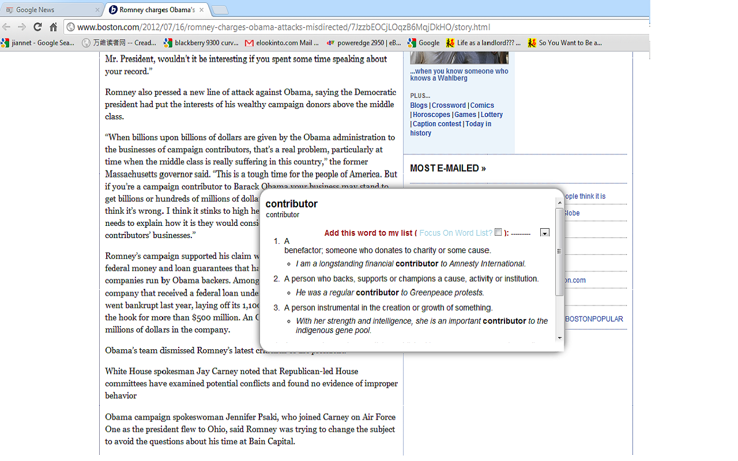
Task: Click the globe icon in address bar
Action: [x=70, y=27]
